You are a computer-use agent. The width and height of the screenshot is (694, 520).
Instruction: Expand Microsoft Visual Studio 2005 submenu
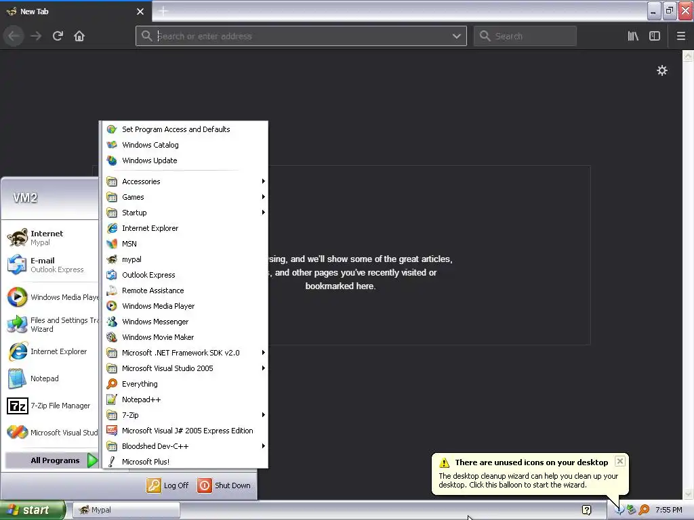click(x=185, y=368)
